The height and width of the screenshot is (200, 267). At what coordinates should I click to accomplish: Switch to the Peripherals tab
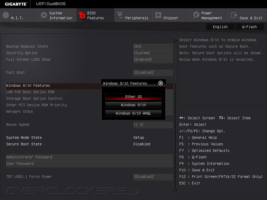(x=133, y=15)
